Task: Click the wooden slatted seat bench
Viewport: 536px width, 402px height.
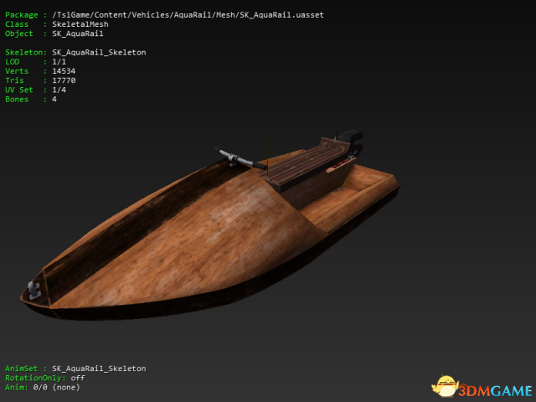Action: click(306, 163)
